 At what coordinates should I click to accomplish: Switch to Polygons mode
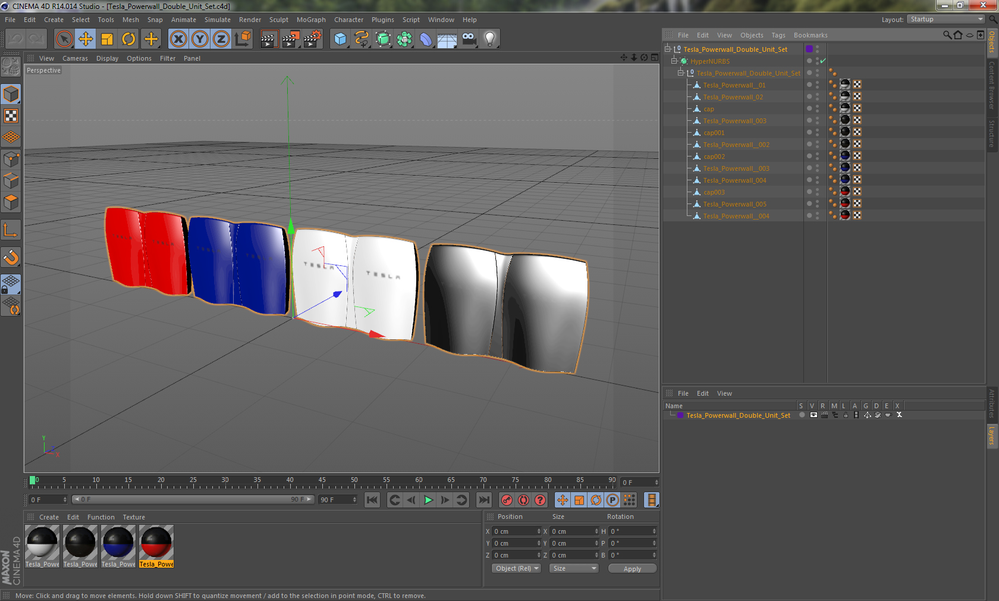[x=11, y=202]
